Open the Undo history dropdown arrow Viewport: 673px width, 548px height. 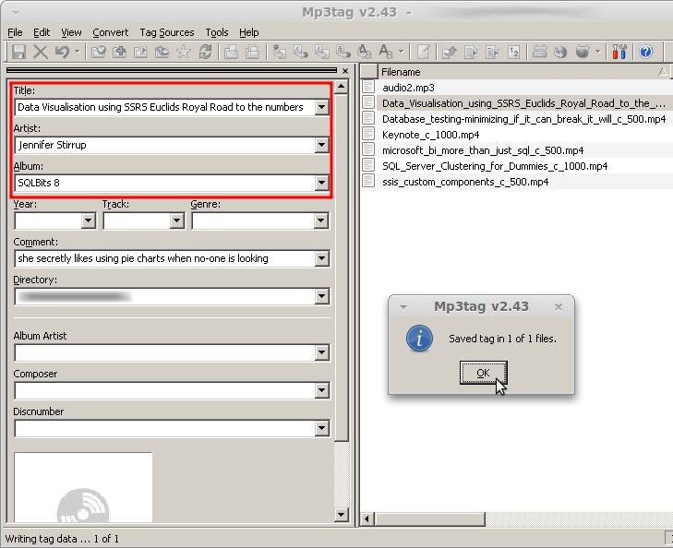78,52
